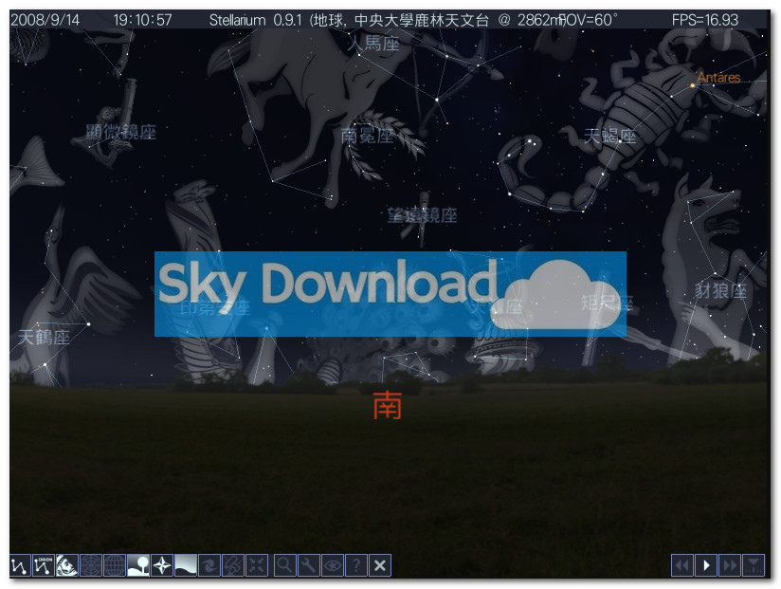This screenshot has width=781, height=589.
Task: Toggle constellation lines drawing
Action: pos(20,565)
